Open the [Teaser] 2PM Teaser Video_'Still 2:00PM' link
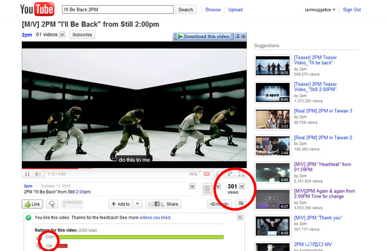388x251 pixels. point(315,87)
